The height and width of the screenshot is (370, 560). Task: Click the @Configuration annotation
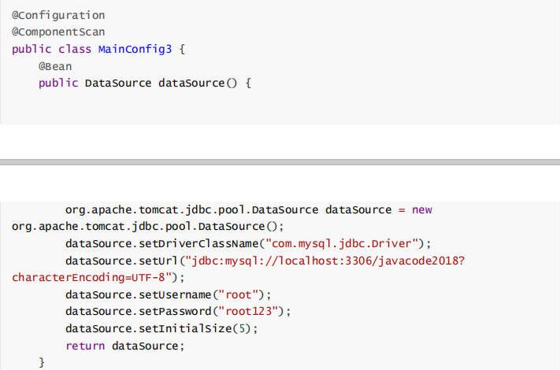[58, 15]
